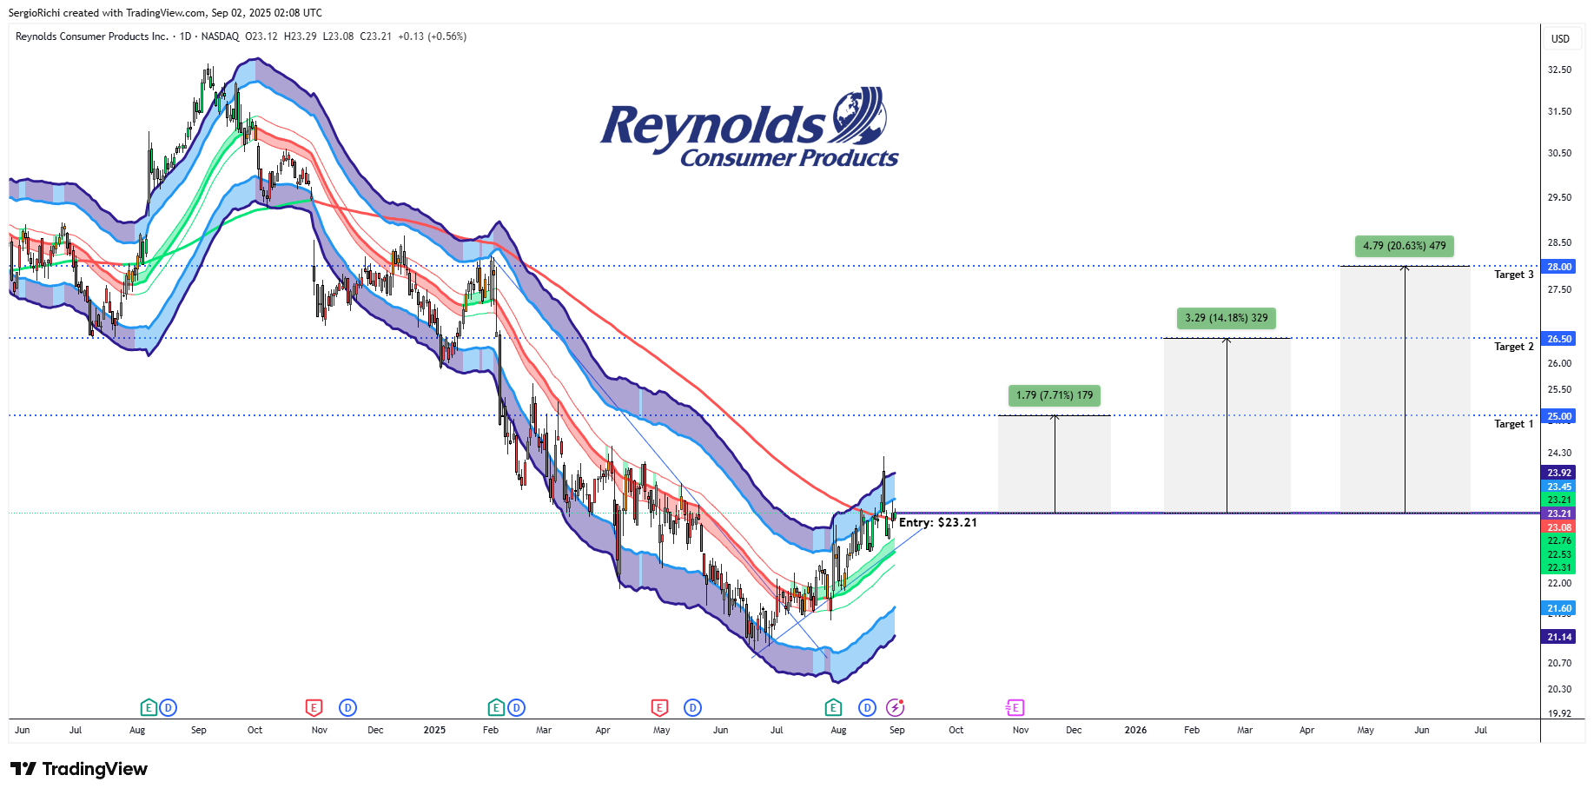The width and height of the screenshot is (1594, 795).
Task: Open the USD currency selector
Action: (1560, 38)
